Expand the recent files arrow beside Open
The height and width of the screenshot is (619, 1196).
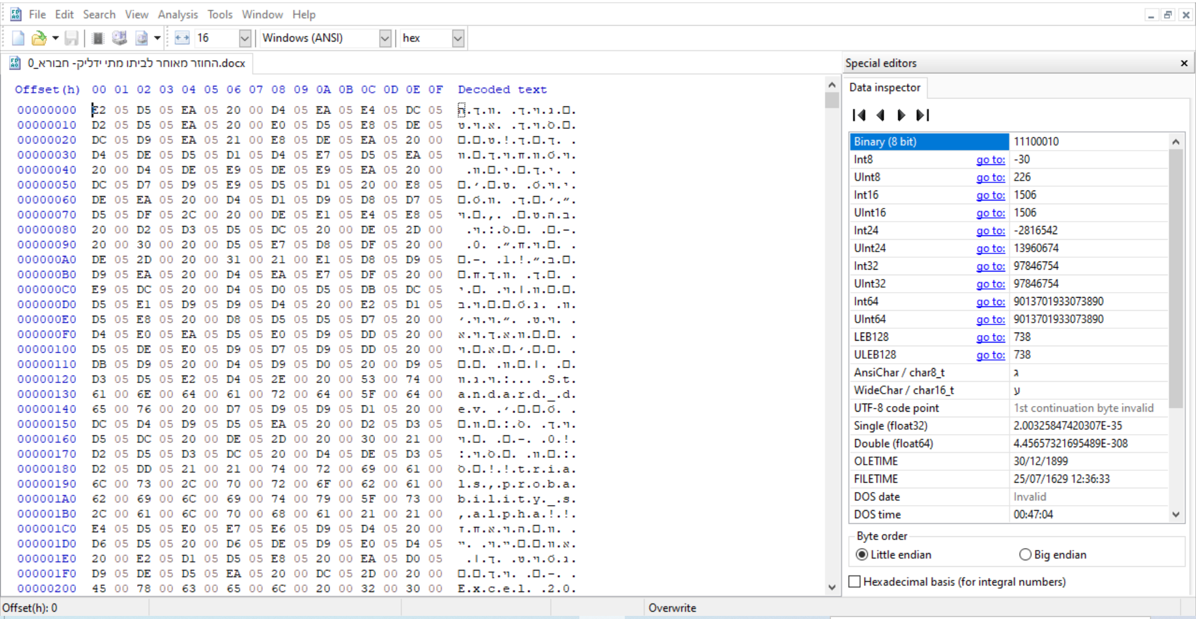coord(55,39)
